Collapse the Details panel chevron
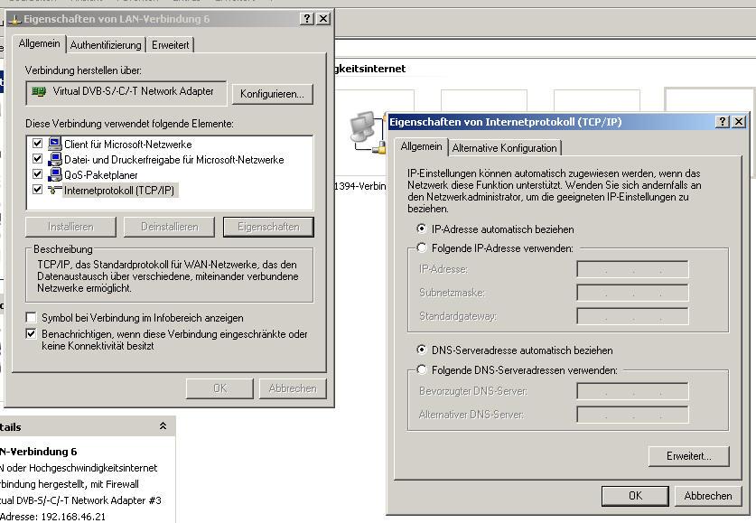The image size is (756, 523). tap(163, 426)
